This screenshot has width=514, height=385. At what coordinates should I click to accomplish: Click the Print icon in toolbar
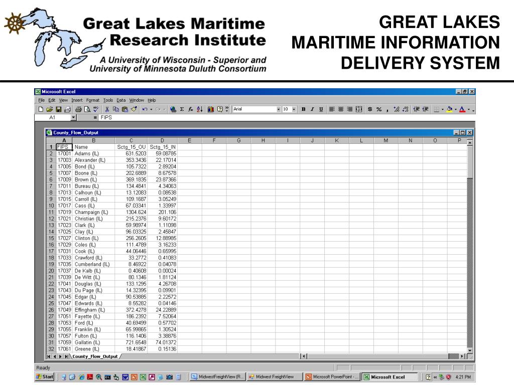pos(78,109)
